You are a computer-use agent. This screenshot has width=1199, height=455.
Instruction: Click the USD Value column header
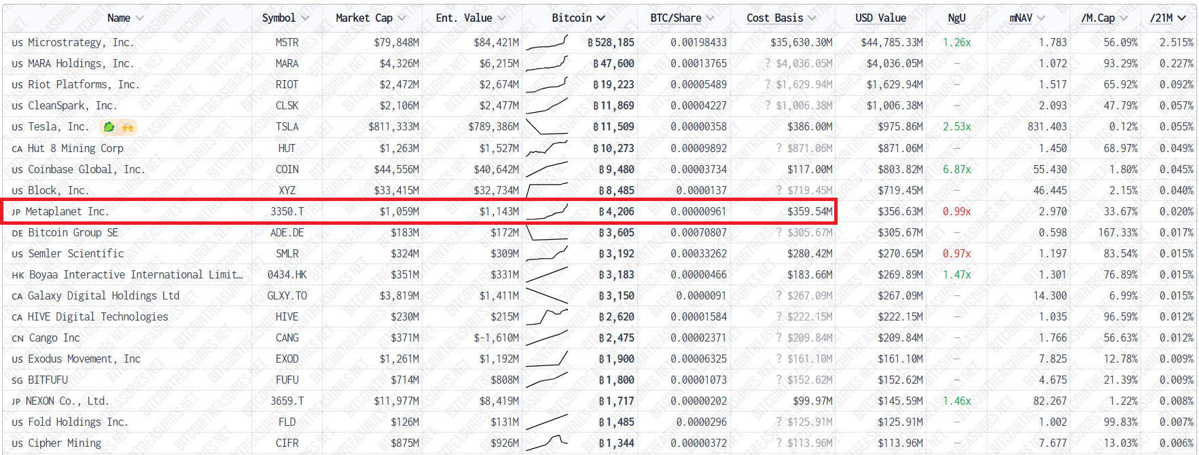point(880,18)
